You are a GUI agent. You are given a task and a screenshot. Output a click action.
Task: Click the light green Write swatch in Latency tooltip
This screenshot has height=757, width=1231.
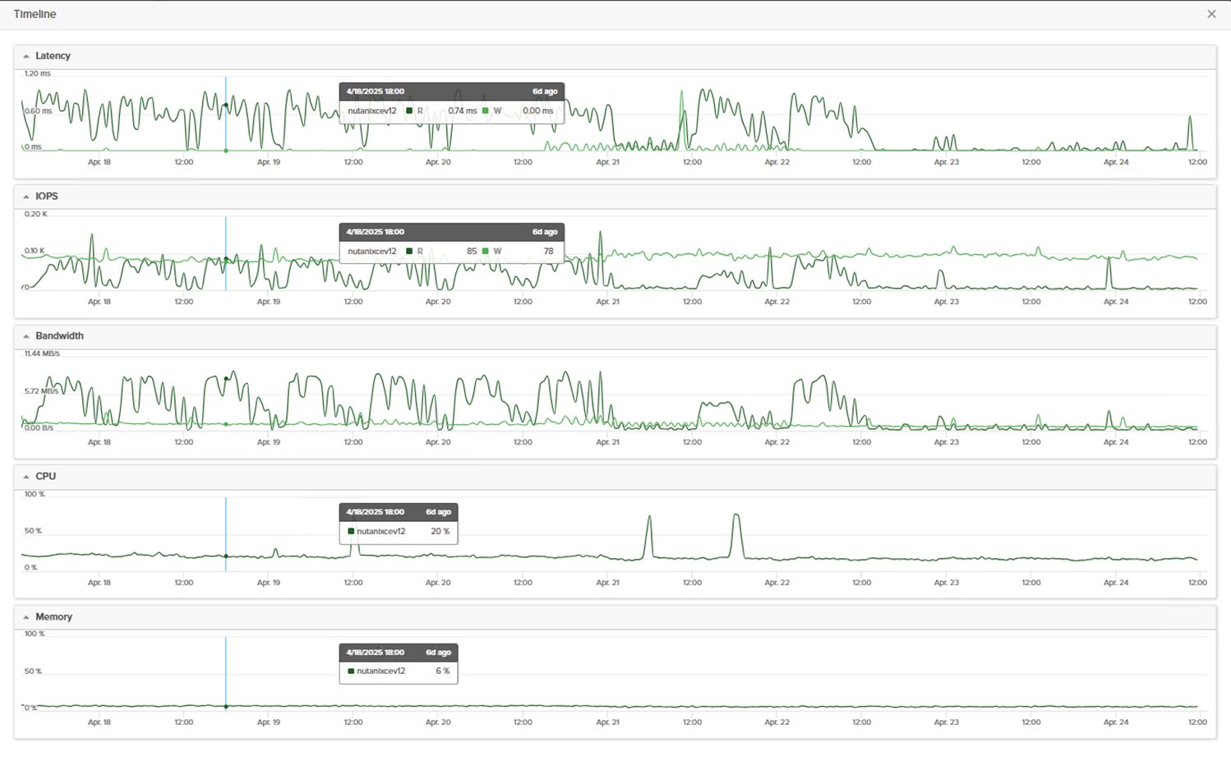tap(486, 111)
